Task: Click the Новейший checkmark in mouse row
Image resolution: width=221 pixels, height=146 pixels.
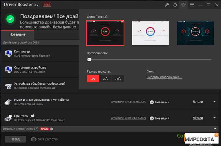Action: [x=152, y=102]
